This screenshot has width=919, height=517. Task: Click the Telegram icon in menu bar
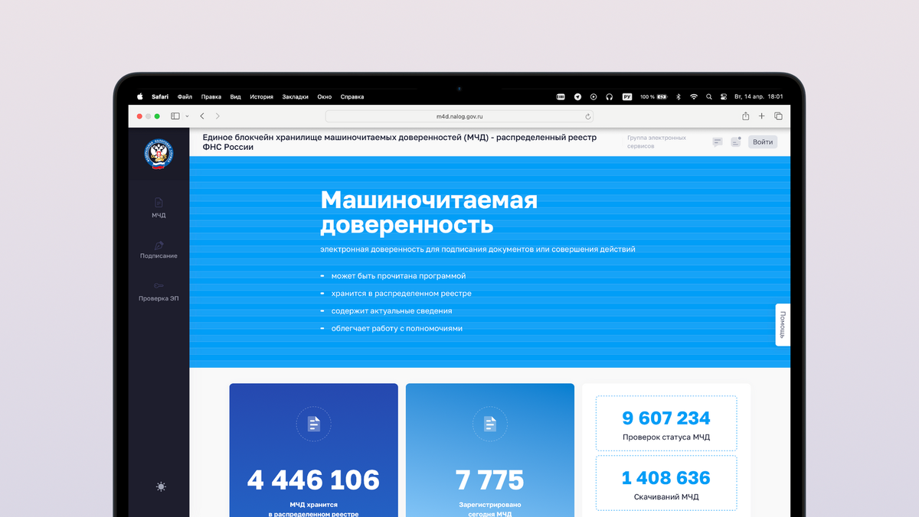click(x=577, y=97)
